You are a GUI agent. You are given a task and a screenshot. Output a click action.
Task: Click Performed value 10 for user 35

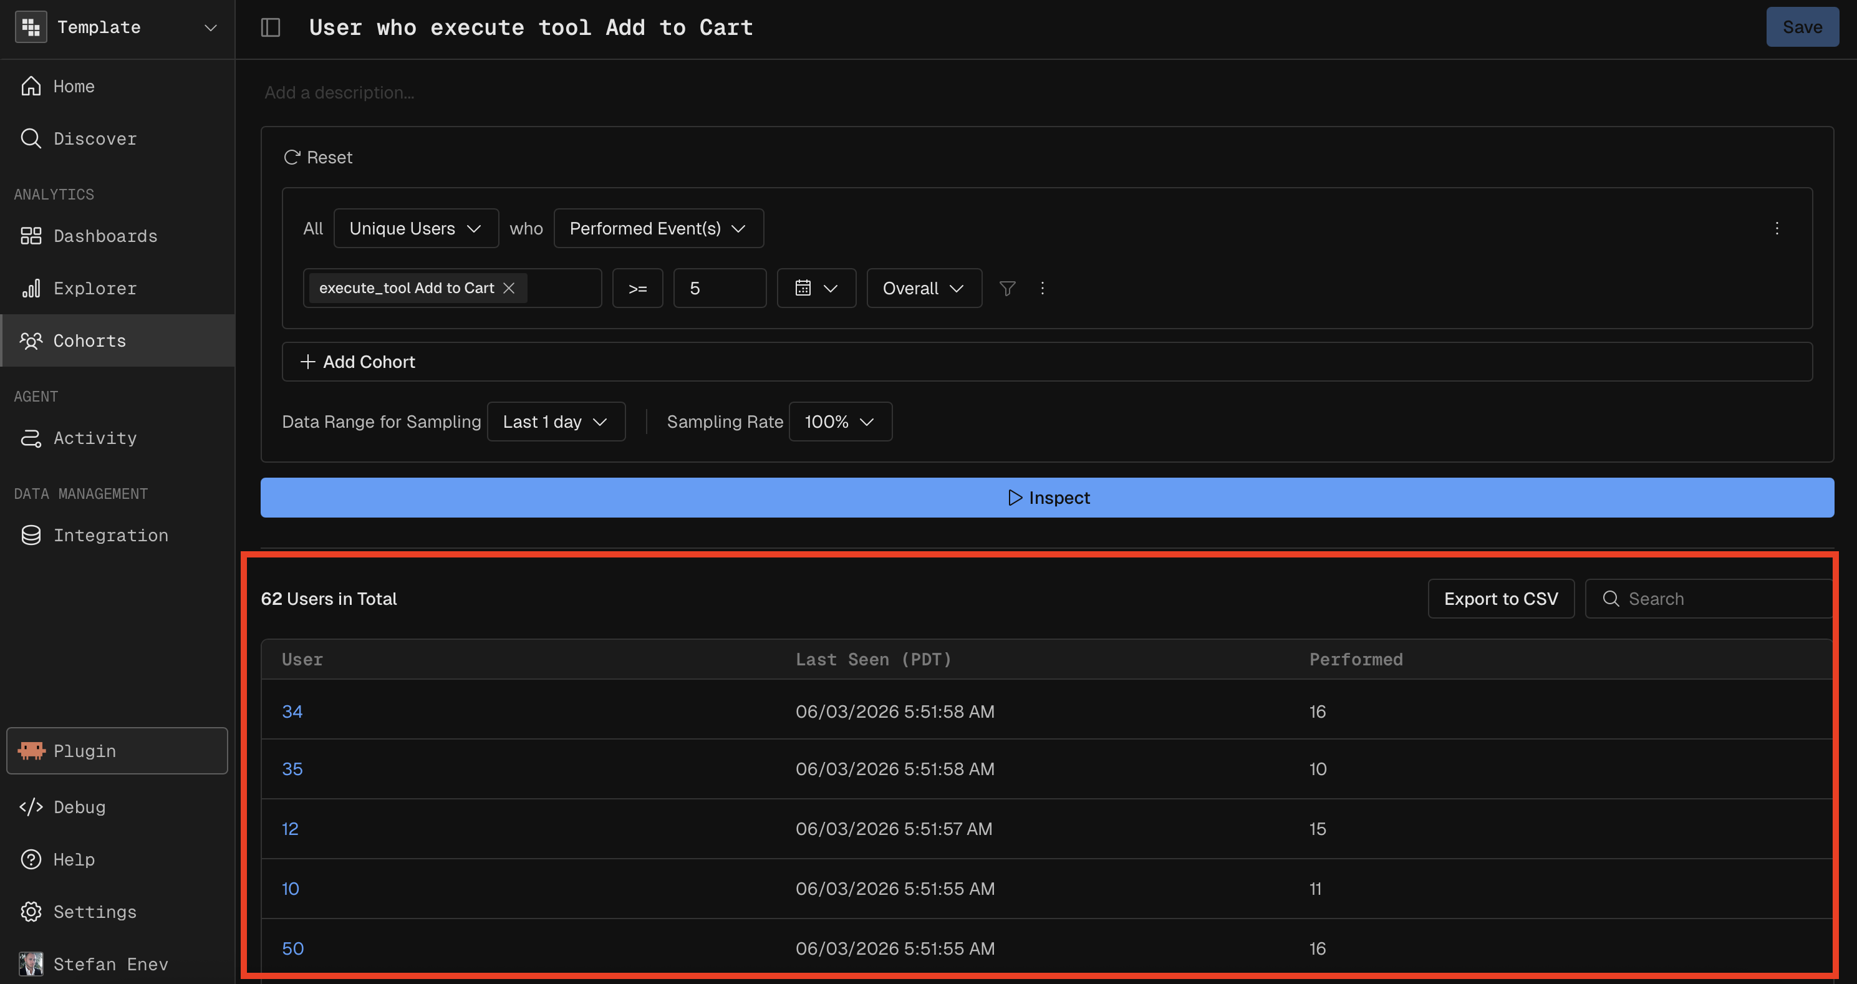pyautogui.click(x=1317, y=768)
